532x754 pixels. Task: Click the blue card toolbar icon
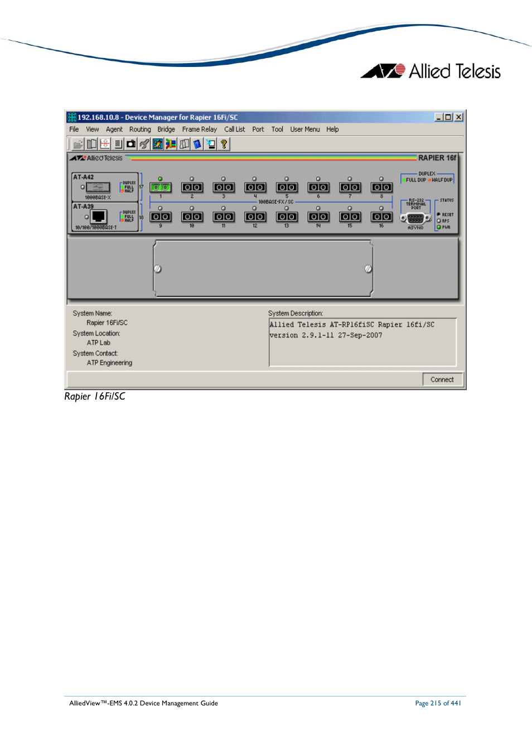coord(197,144)
